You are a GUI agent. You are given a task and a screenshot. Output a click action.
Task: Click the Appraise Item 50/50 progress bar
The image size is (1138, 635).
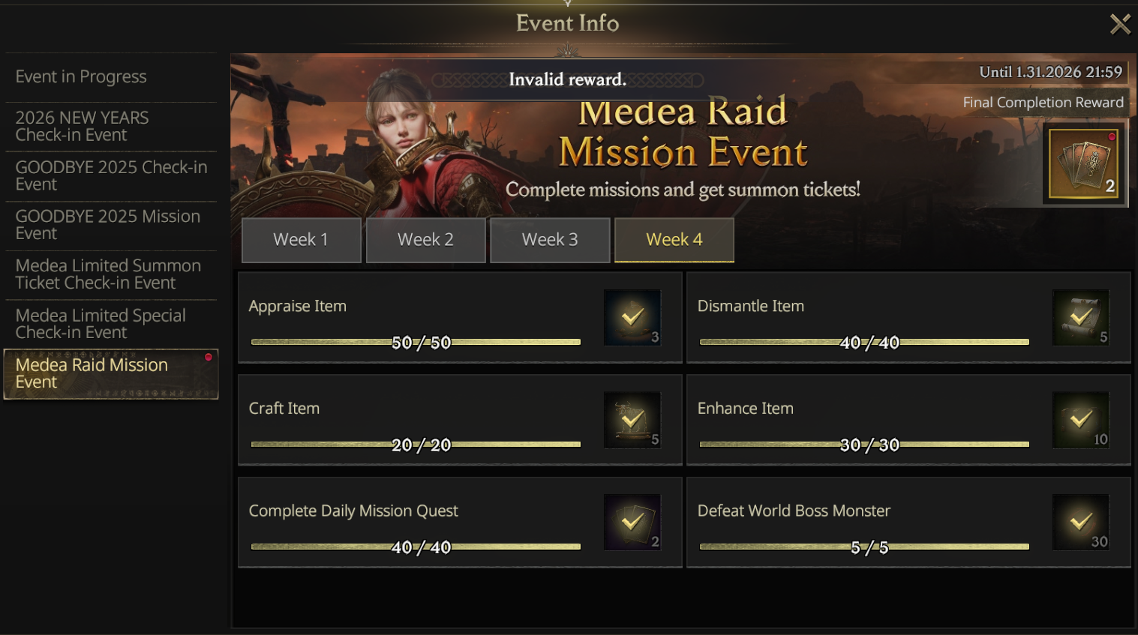pyautogui.click(x=416, y=342)
